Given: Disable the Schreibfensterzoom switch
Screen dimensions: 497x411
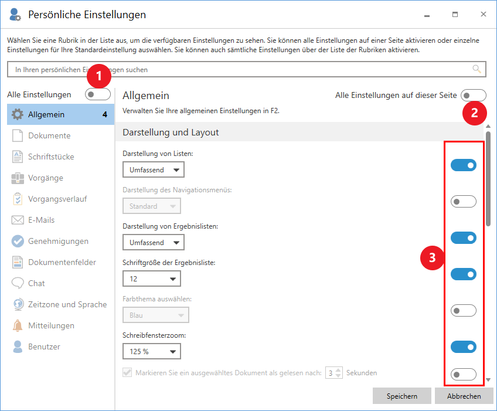Looking at the screenshot, I should click(464, 347).
